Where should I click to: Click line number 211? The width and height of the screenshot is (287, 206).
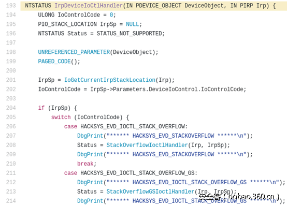(11, 173)
